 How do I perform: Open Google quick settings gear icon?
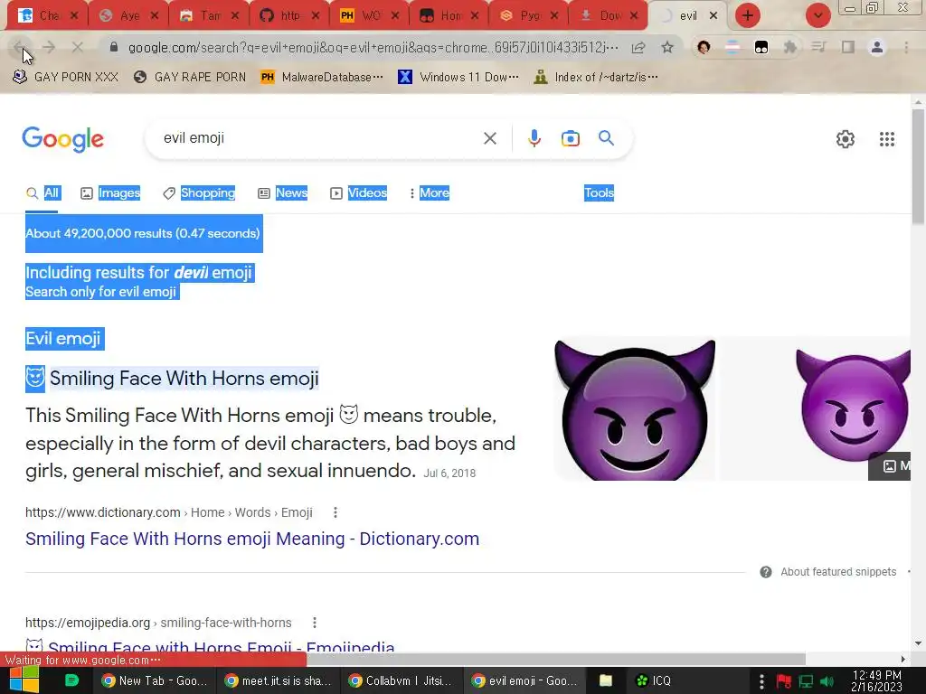point(846,139)
